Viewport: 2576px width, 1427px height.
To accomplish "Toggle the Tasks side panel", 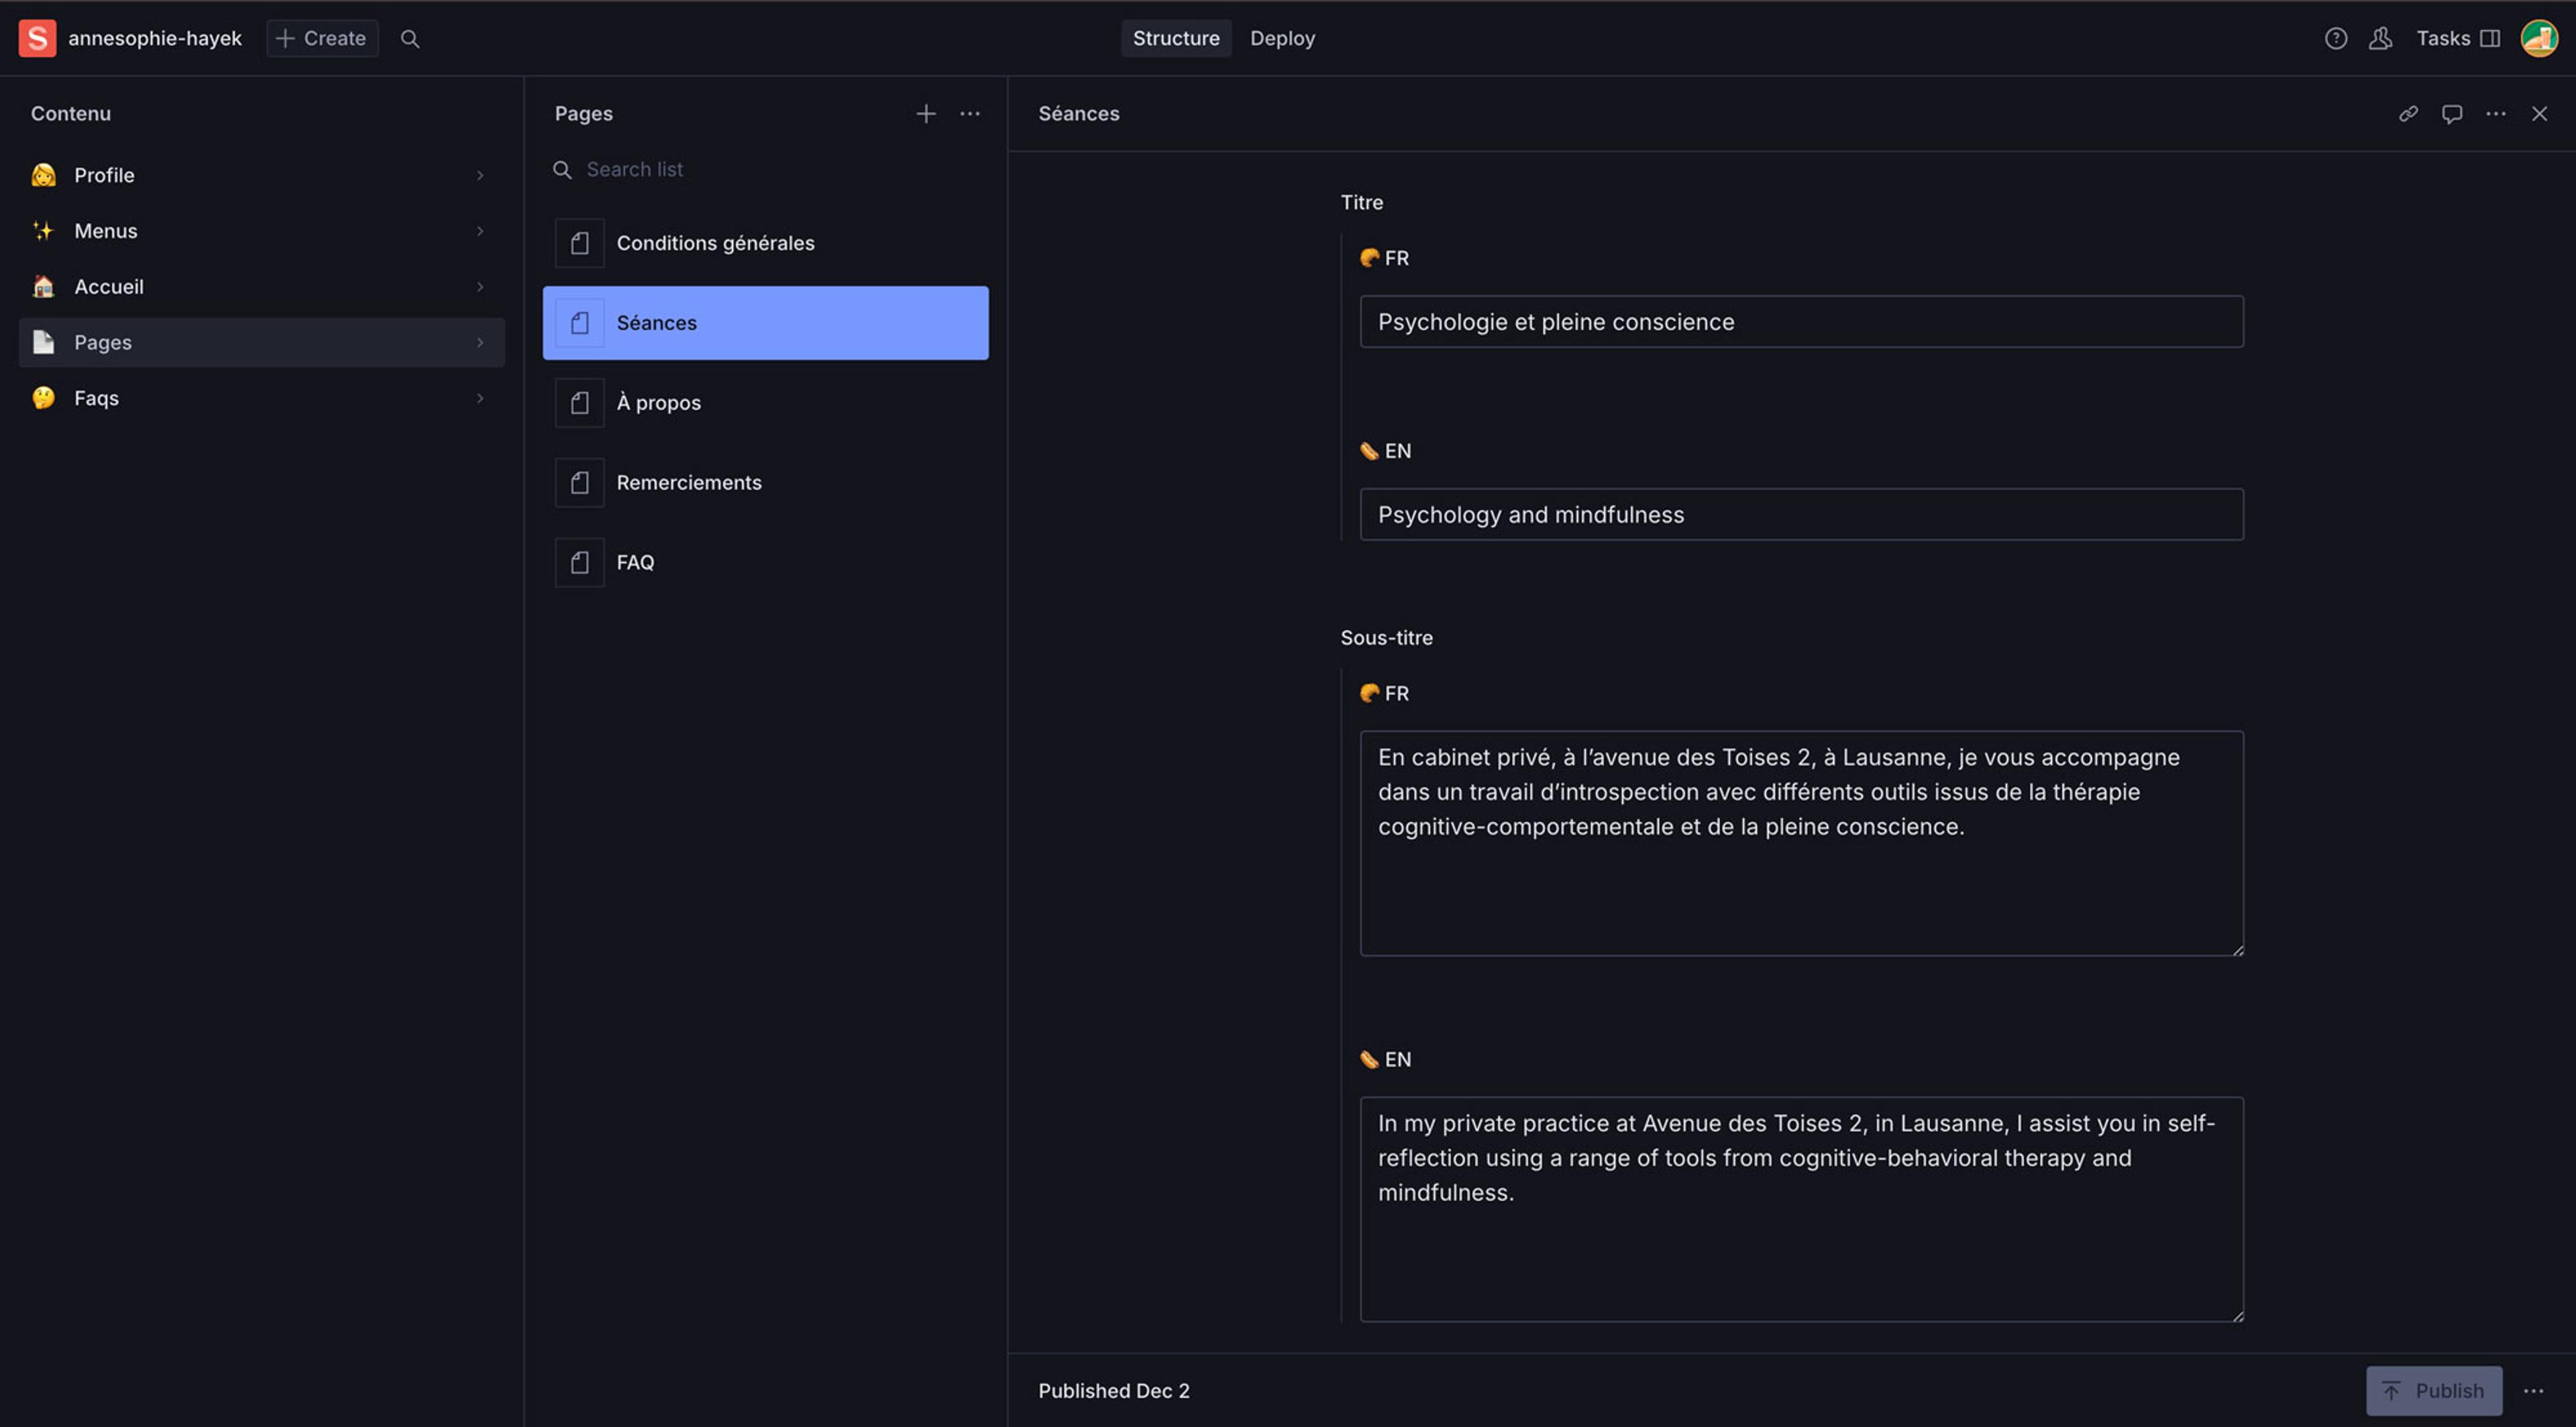I will point(2457,38).
